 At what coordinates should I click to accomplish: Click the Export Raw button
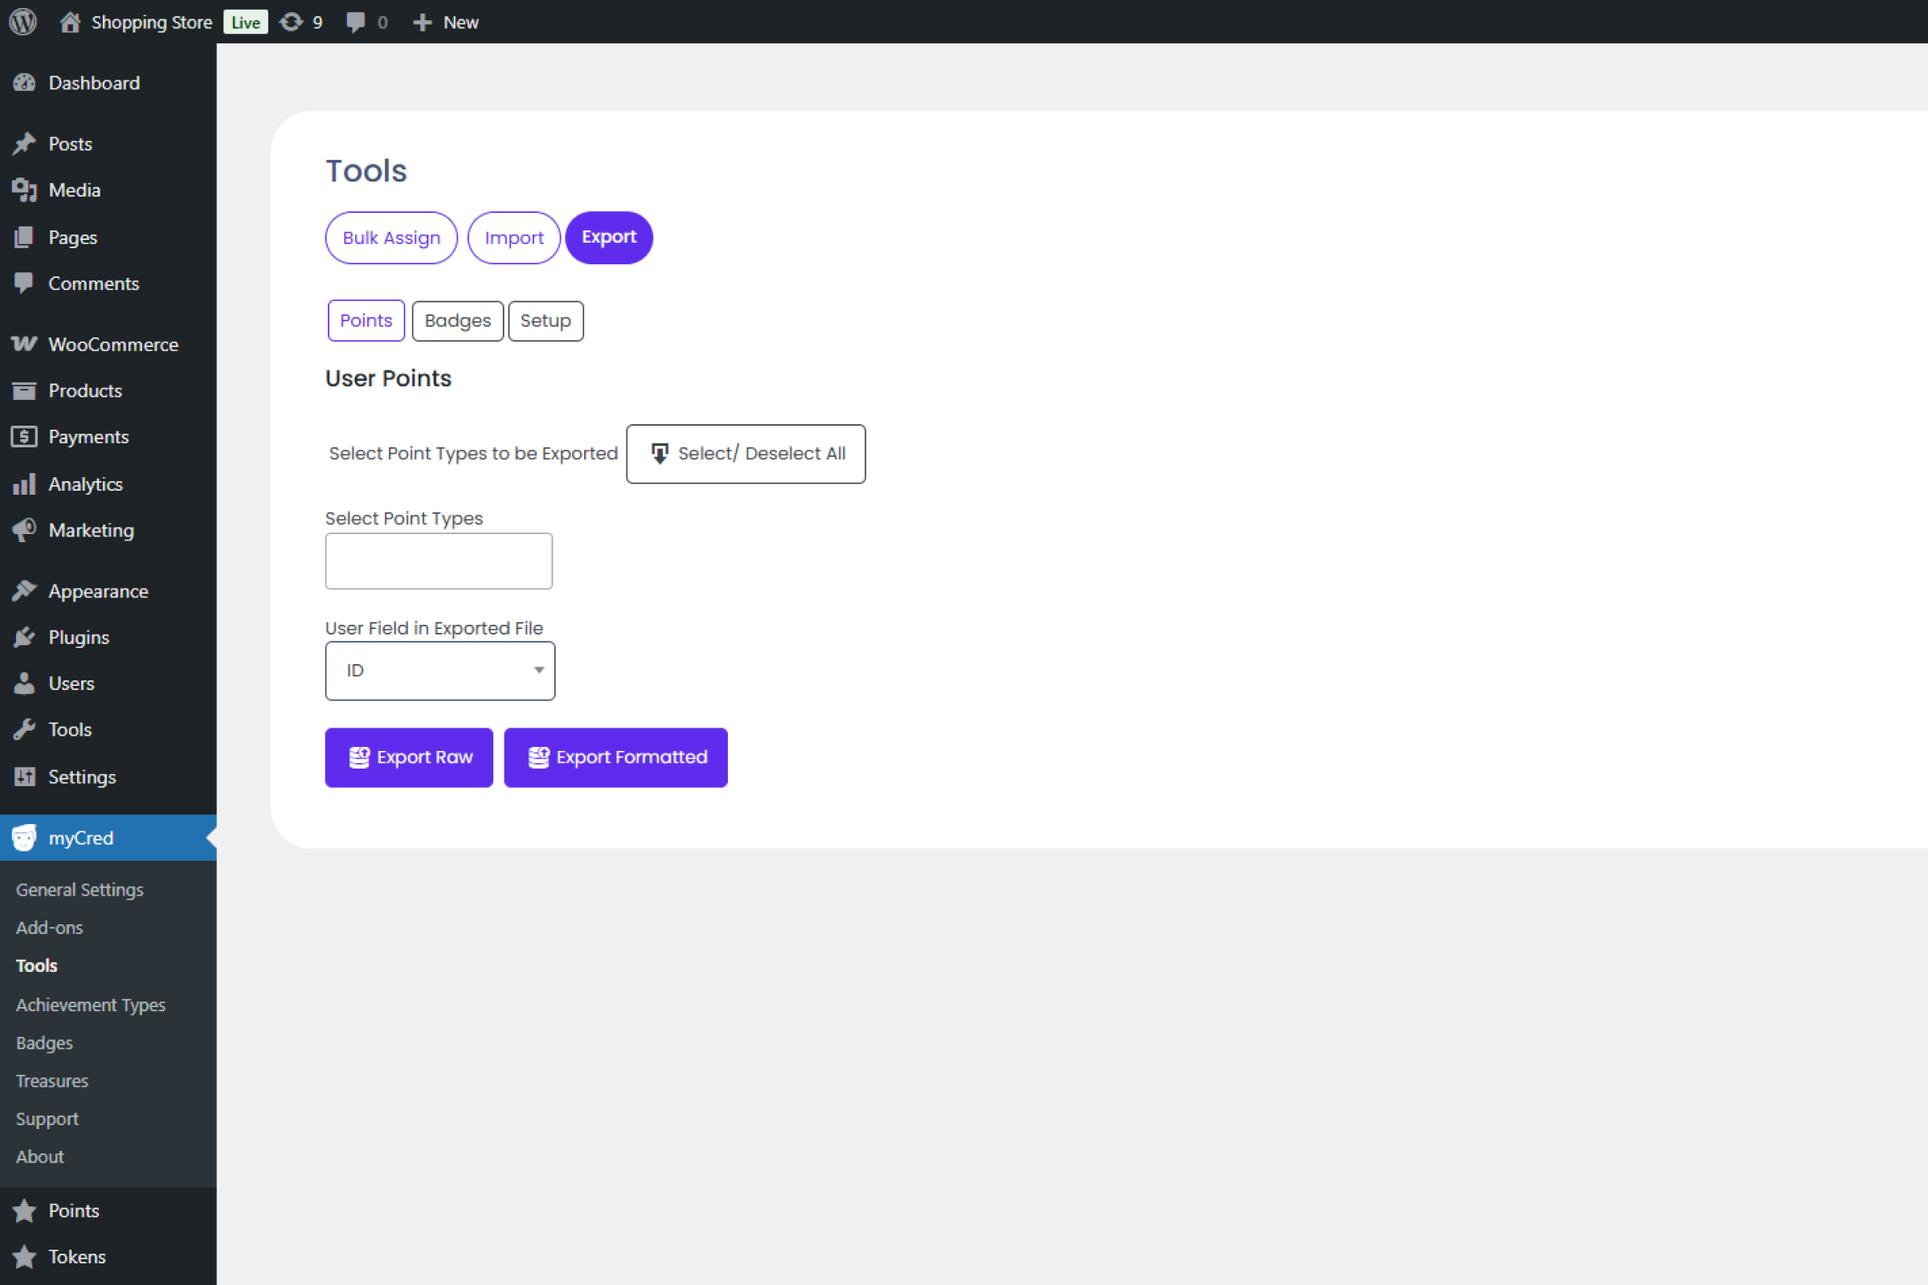pos(408,757)
